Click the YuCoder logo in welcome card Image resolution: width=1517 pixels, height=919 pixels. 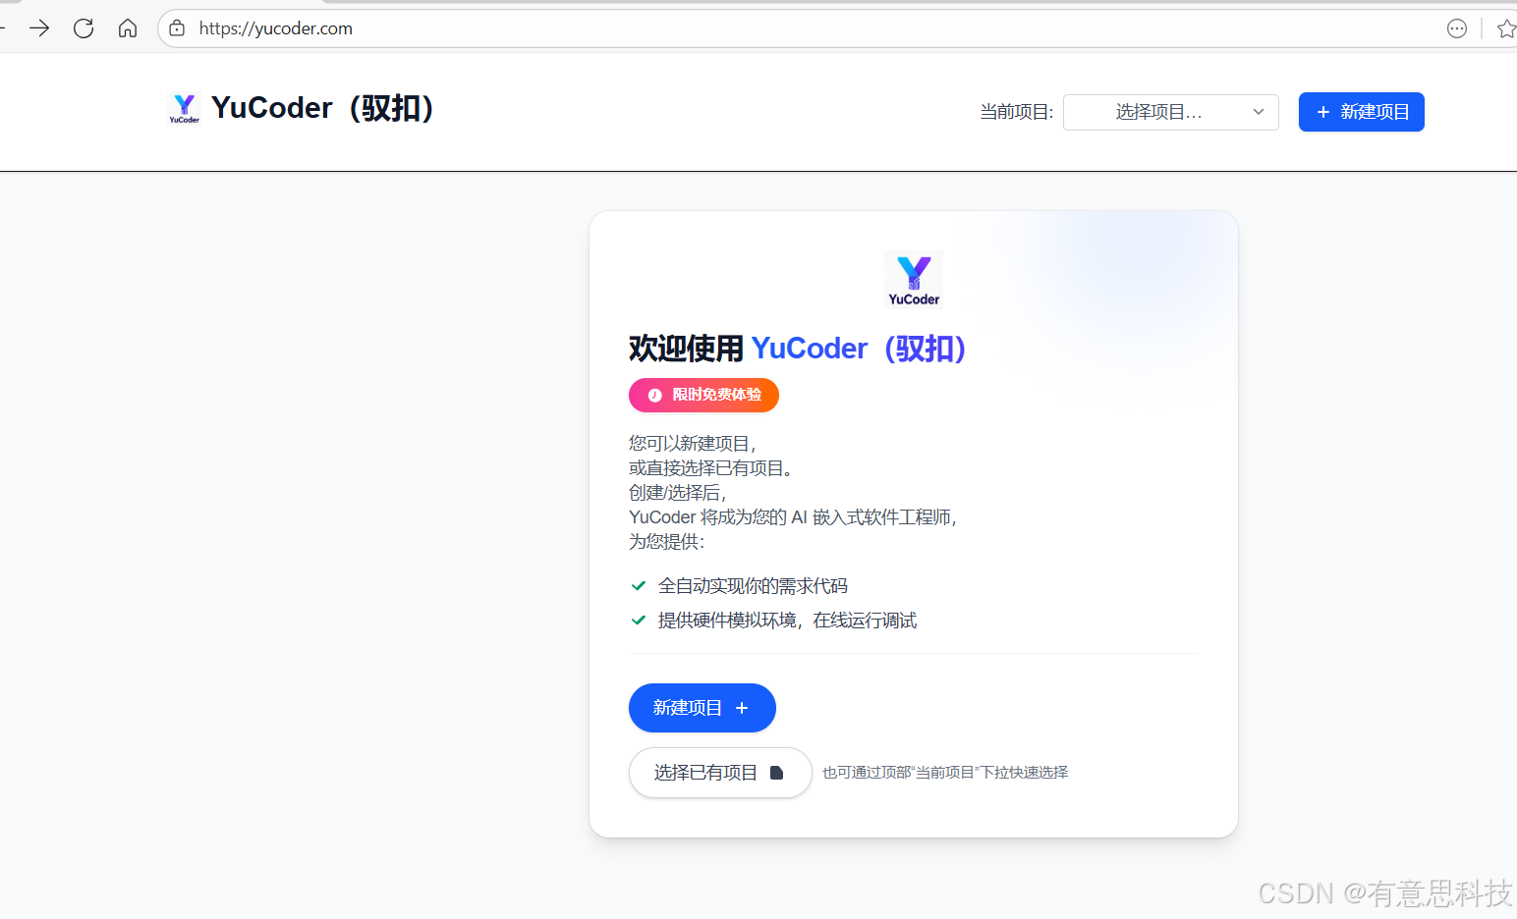(914, 280)
